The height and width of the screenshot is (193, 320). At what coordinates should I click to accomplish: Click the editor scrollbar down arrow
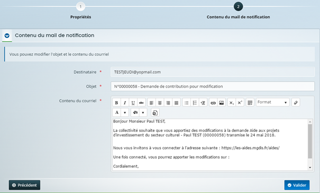310,168
